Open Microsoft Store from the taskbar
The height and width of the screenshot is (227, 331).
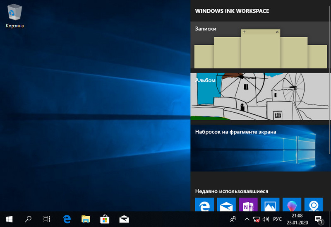[x=105, y=219]
